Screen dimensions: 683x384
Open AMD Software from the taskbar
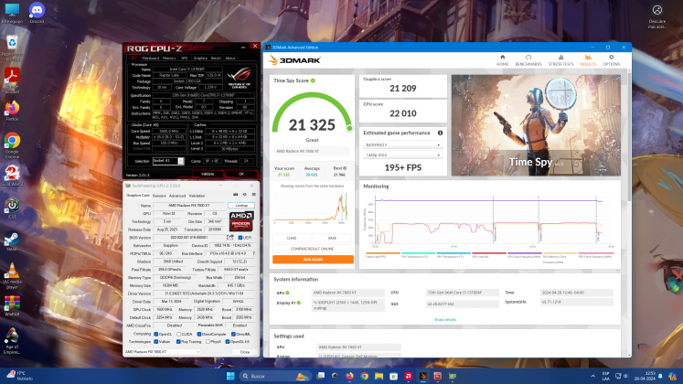(x=408, y=376)
